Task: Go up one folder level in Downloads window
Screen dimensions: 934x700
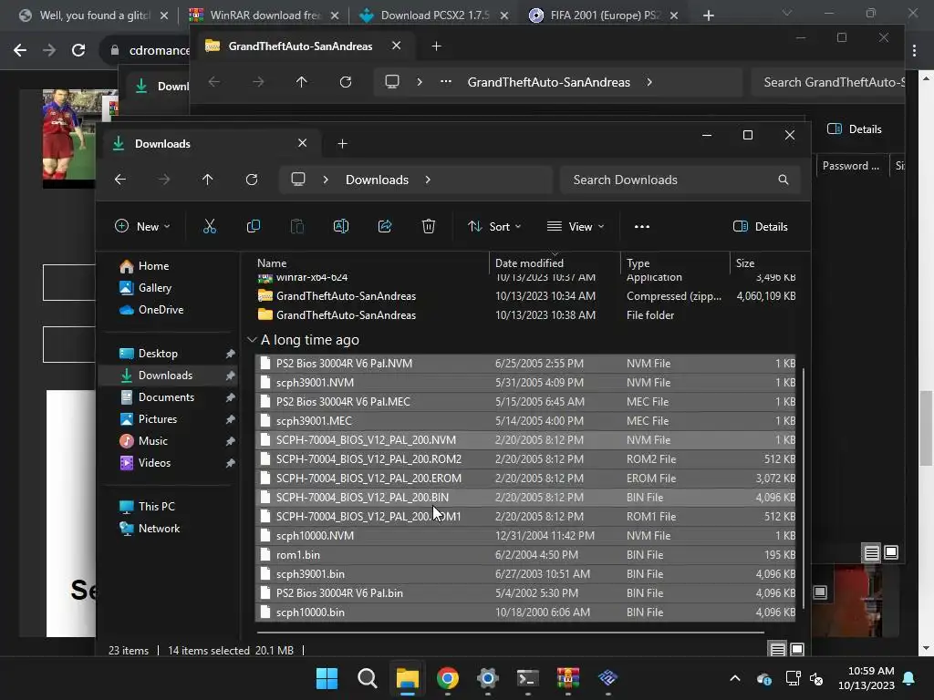Action: point(207,180)
